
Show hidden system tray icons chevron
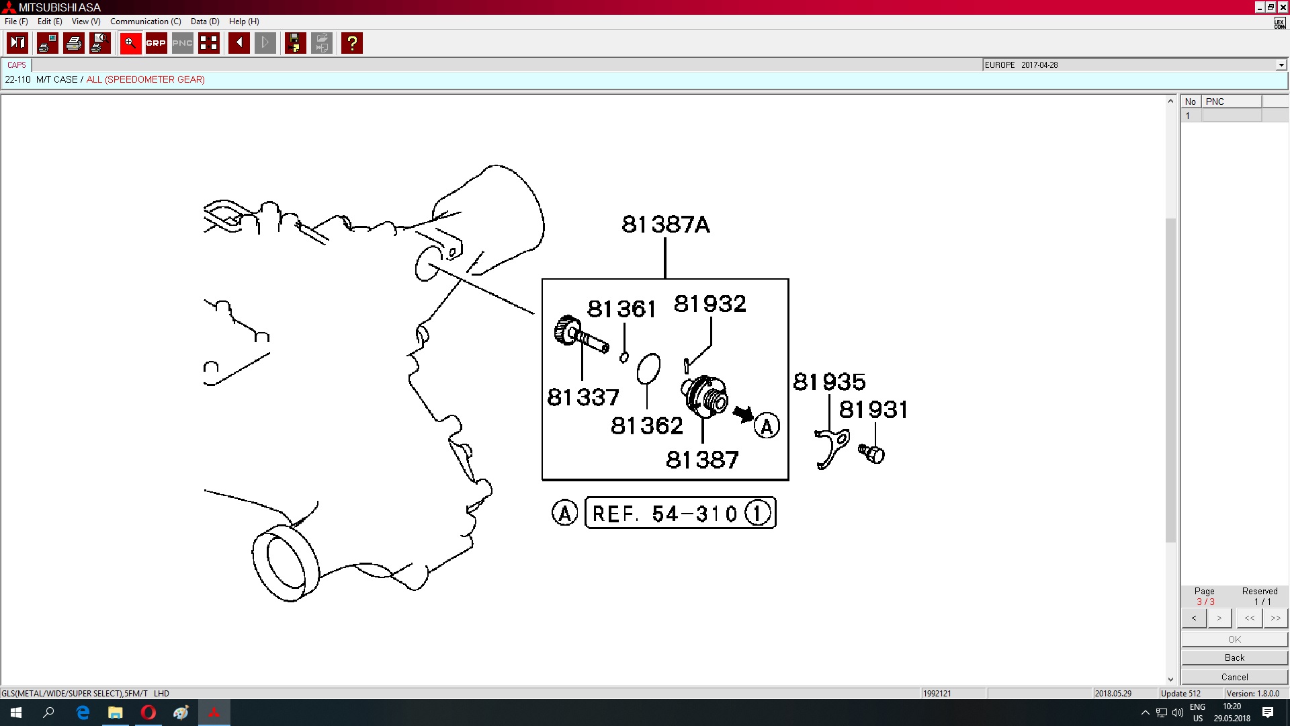click(1145, 713)
